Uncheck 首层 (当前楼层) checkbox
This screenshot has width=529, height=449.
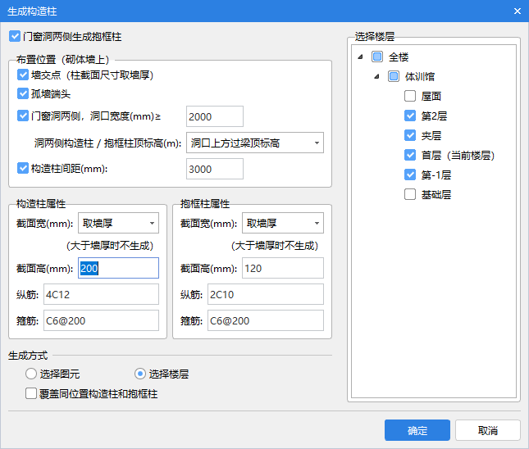410,155
